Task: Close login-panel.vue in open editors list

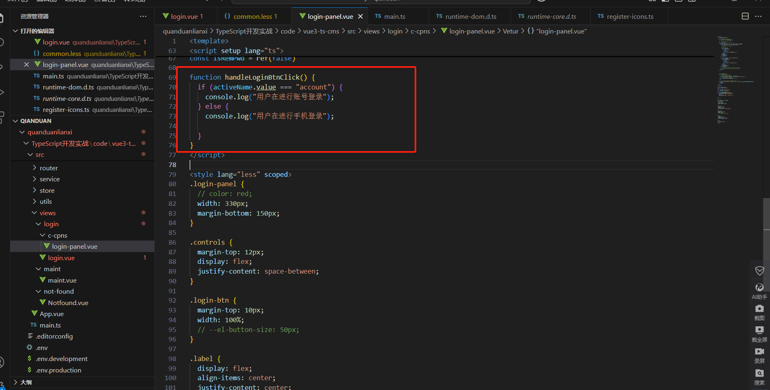Action: [x=27, y=65]
